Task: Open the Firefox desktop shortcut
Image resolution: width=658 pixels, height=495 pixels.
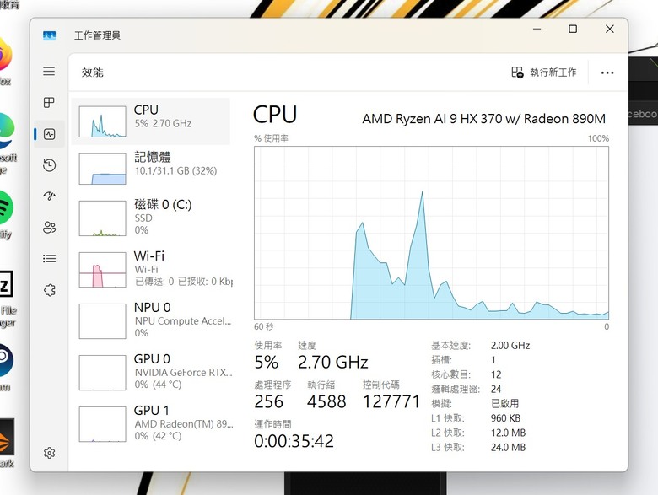Action: click(x=5, y=61)
